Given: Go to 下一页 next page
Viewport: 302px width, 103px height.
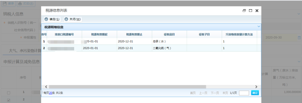Looking at the screenshot, I should pyautogui.click(x=215, y=93).
